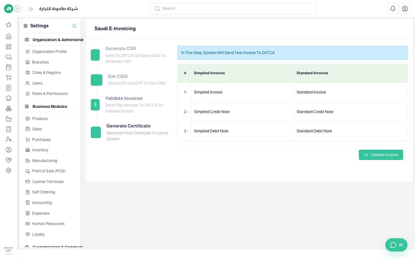Click the Arabic company name in header
415x259 pixels.
(x=59, y=9)
